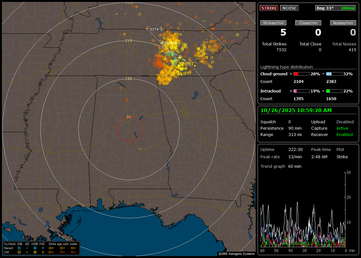Toggle the NOISE indicator
The width and height of the screenshot is (361, 258).
pyautogui.click(x=289, y=8)
